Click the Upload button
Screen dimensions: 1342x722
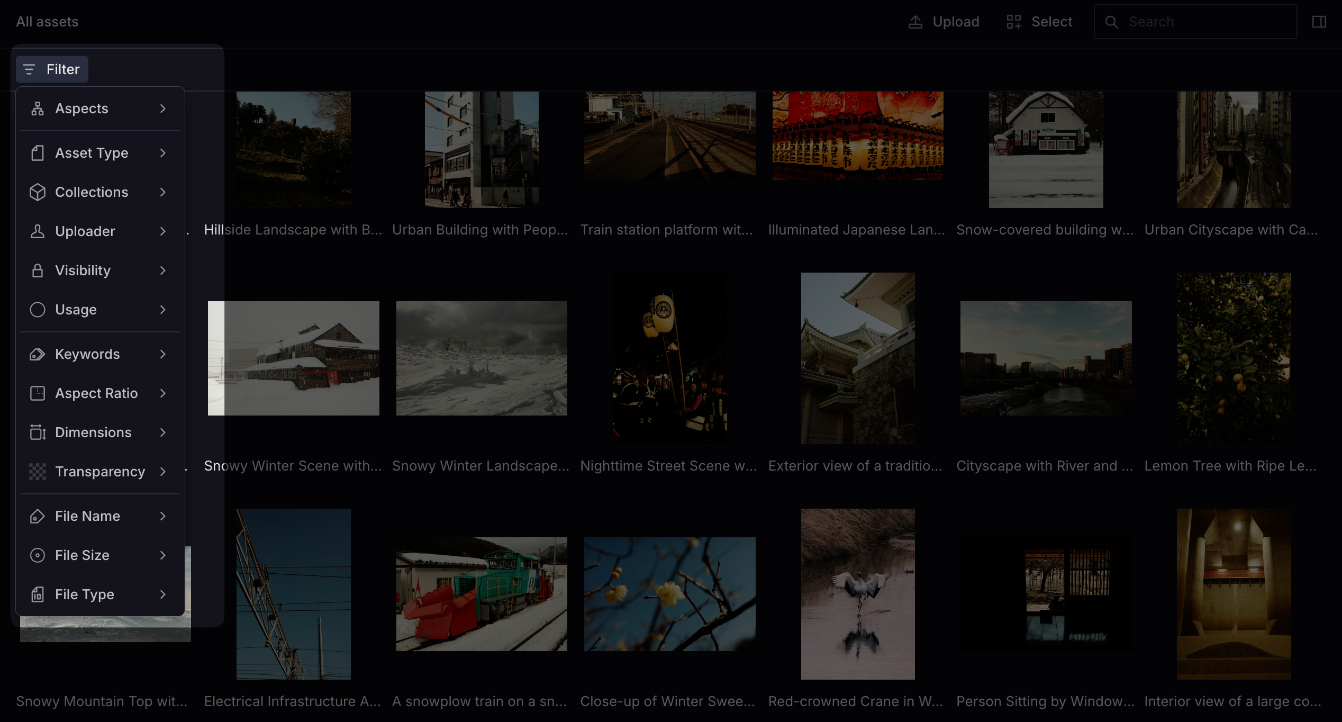coord(944,22)
